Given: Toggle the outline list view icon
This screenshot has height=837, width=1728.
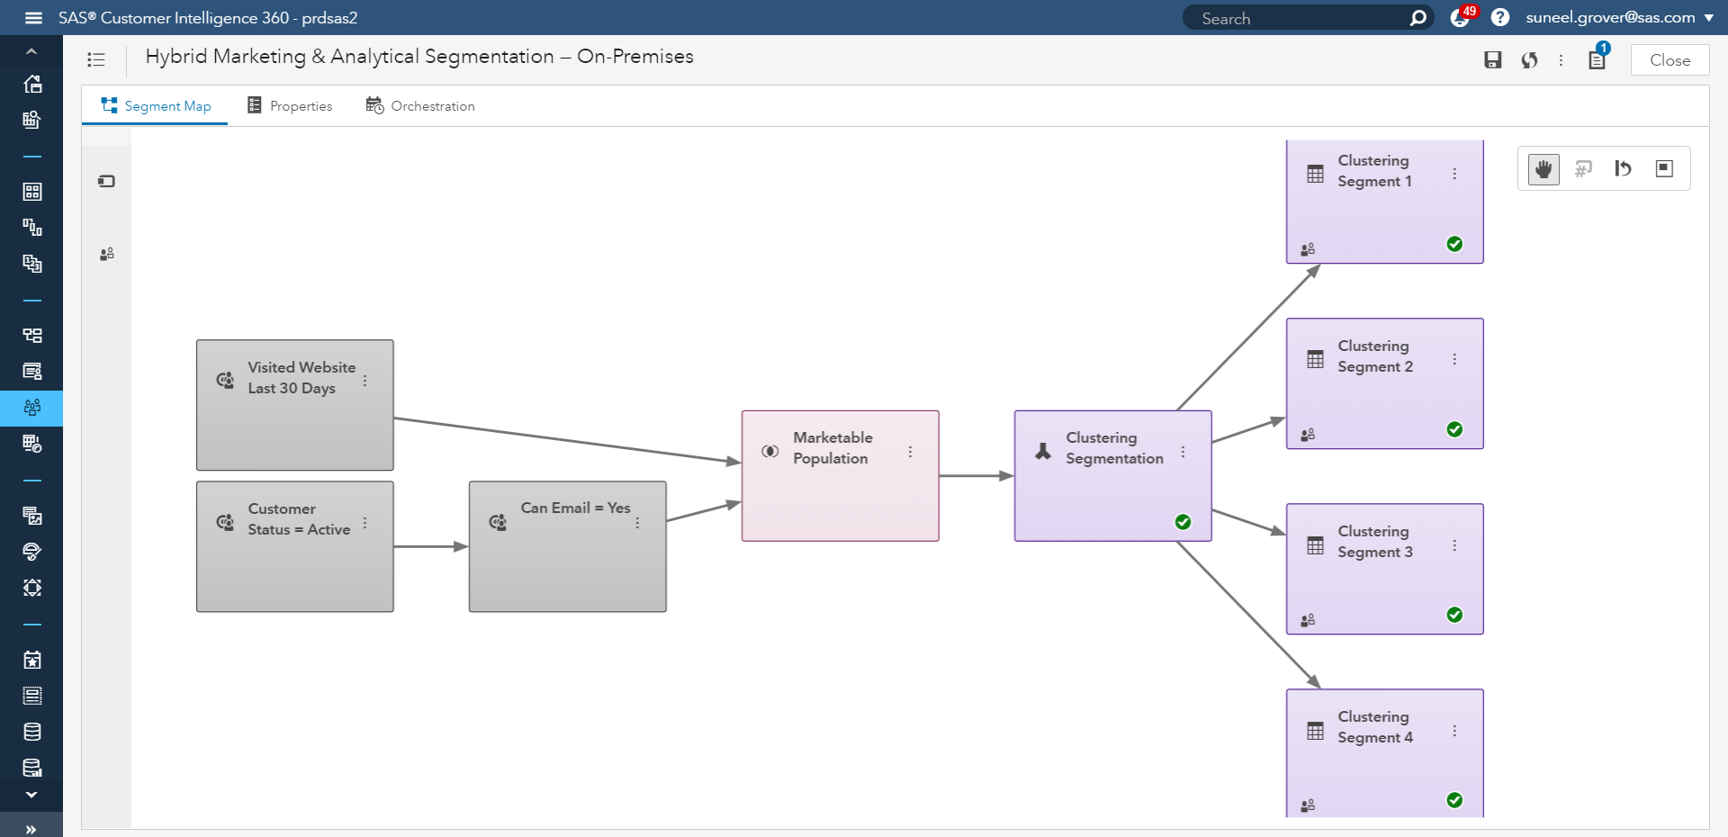Looking at the screenshot, I should (96, 60).
